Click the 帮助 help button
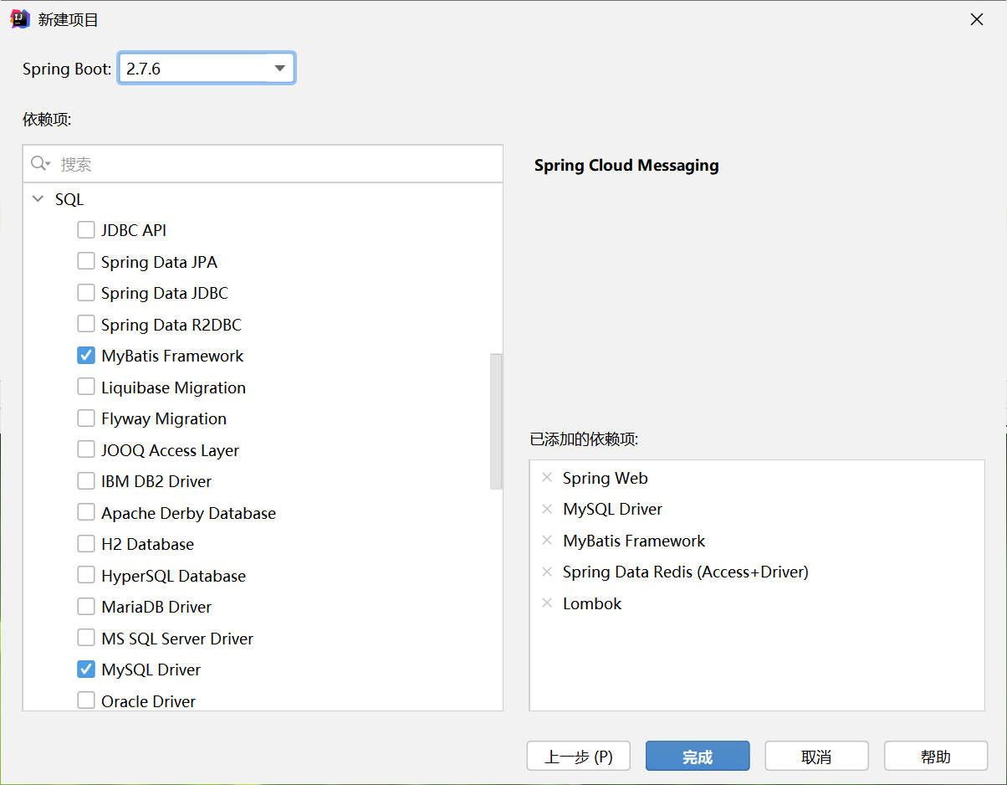 tap(936, 757)
